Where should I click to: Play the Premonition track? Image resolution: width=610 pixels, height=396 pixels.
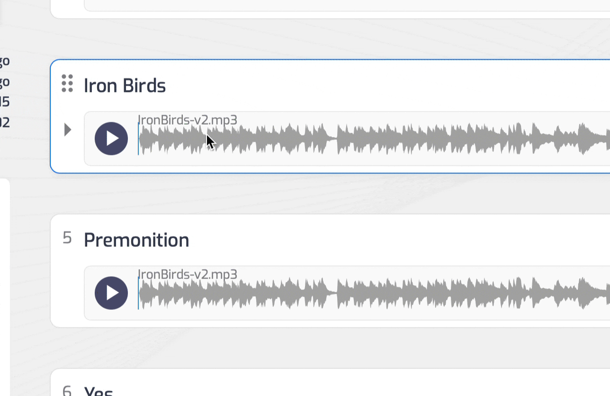(111, 293)
